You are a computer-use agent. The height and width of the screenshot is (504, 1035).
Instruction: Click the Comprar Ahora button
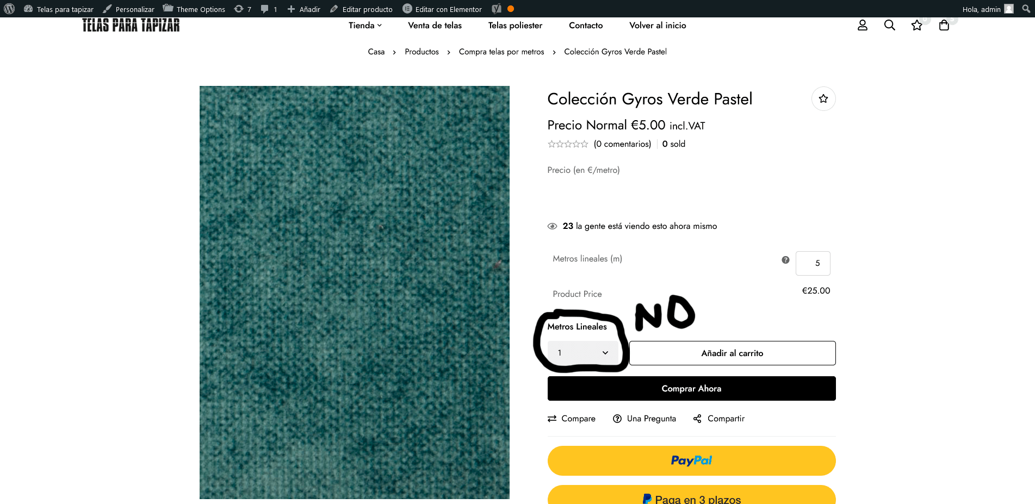click(x=691, y=389)
